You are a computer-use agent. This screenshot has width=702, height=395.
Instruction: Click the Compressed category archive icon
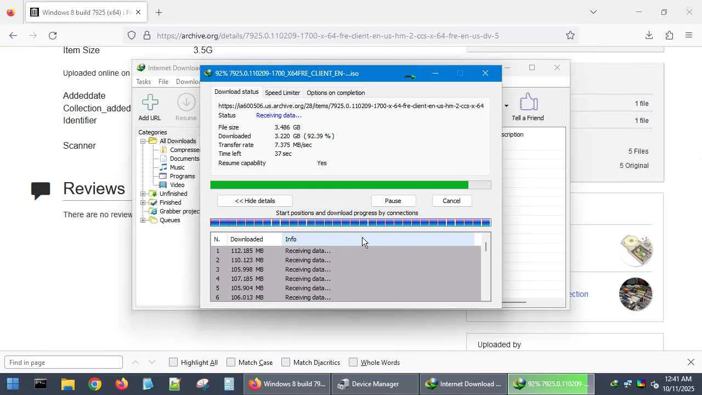163,150
